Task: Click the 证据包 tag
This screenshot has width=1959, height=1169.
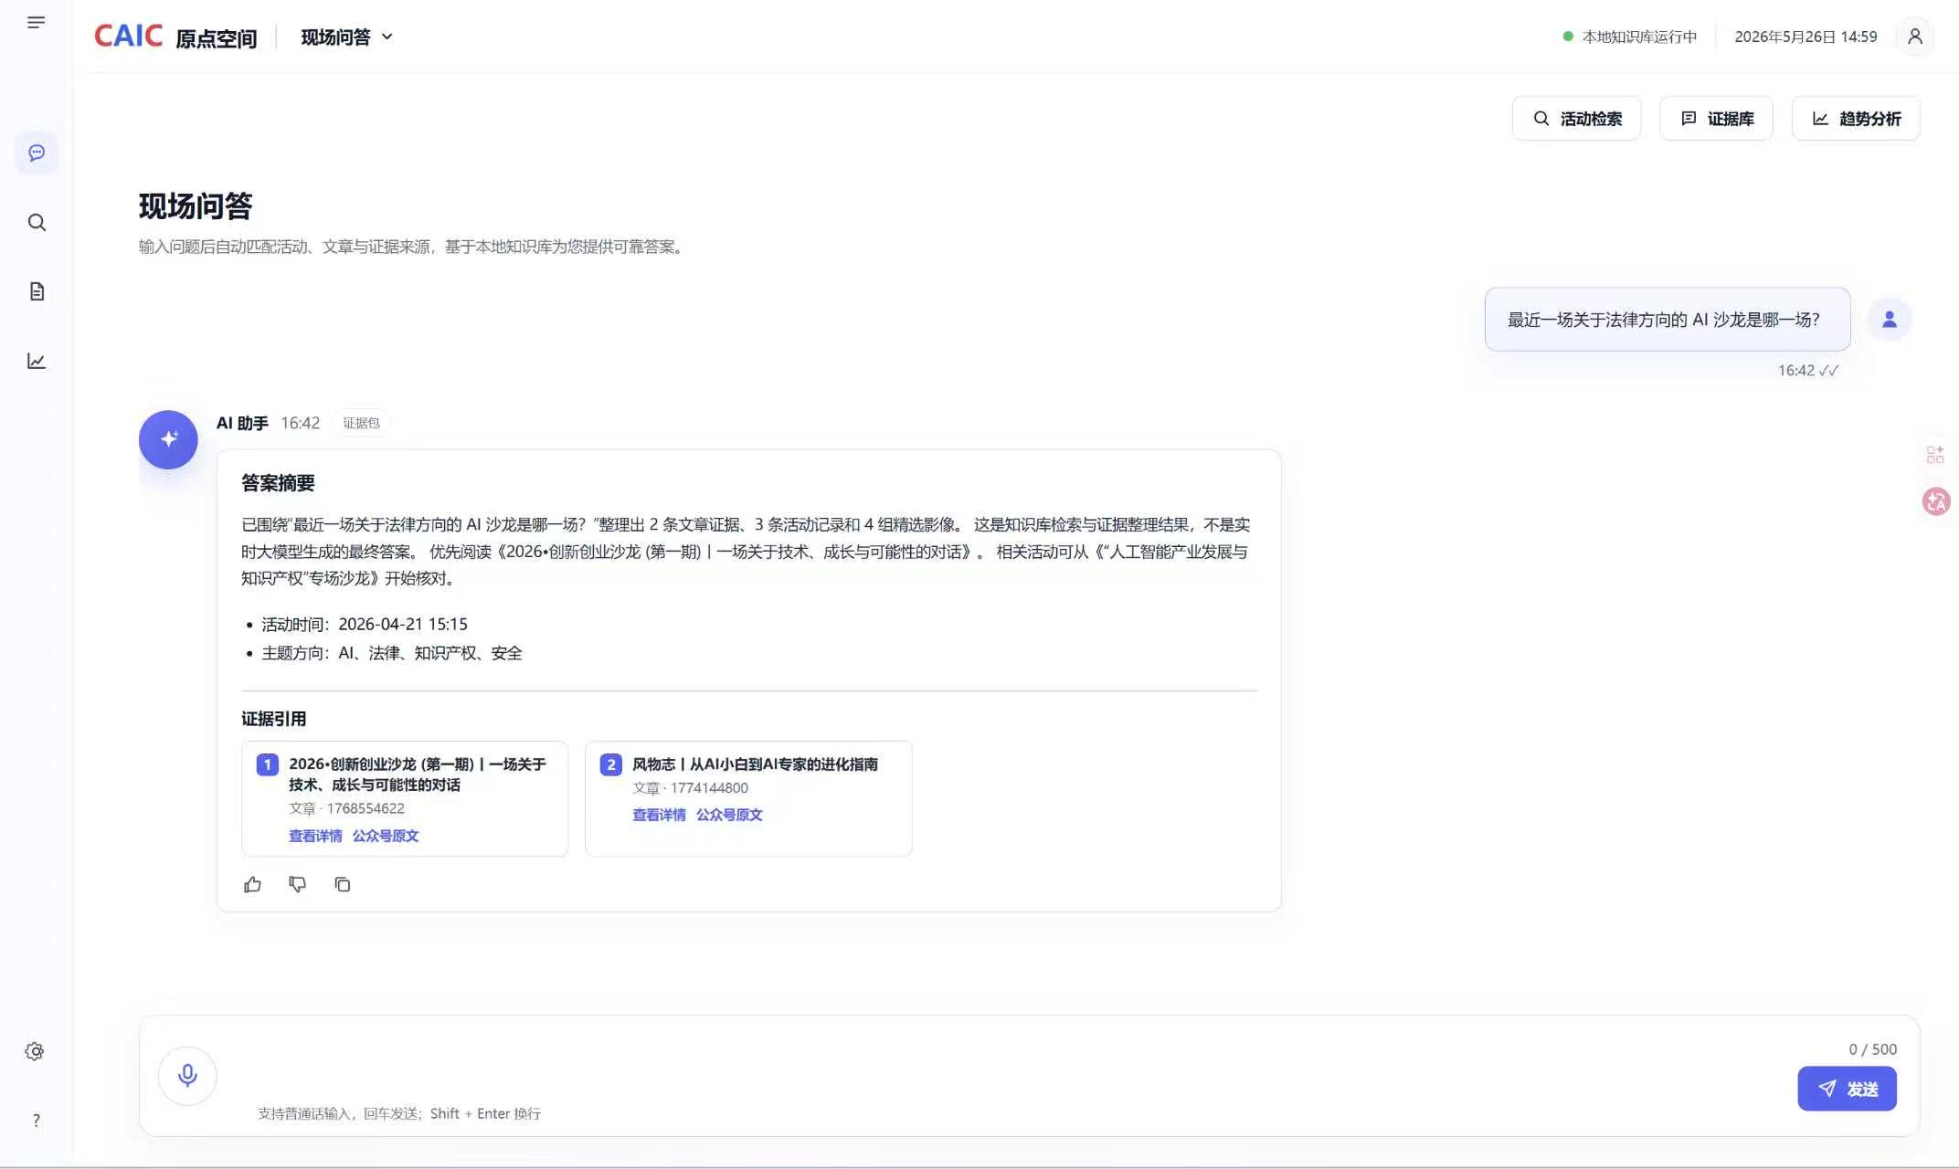Action: coord(361,423)
